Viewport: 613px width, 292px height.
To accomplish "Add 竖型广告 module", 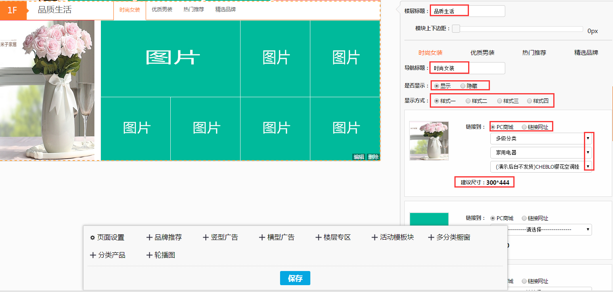I will [x=220, y=238].
